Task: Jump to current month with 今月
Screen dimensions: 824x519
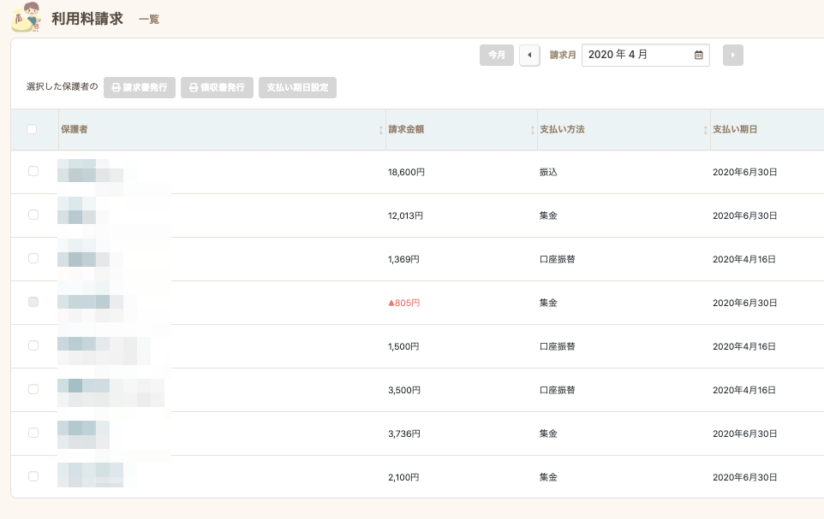Action: coord(496,56)
